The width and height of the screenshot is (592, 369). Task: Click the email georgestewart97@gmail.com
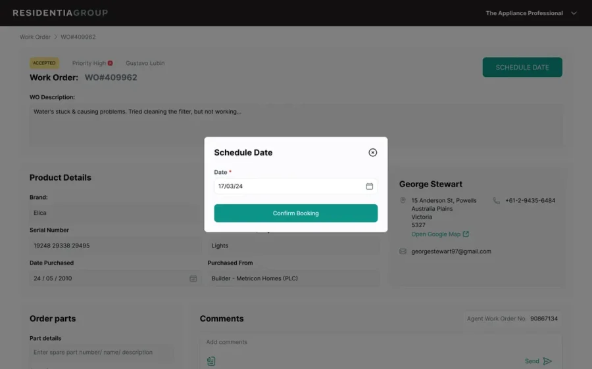[x=451, y=251]
